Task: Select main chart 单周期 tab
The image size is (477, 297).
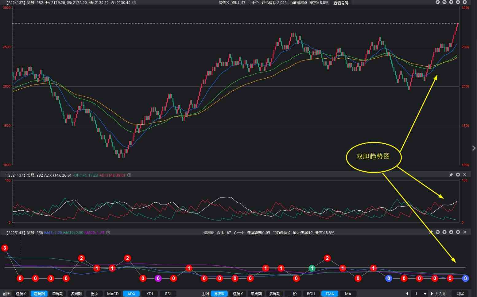Action: click(256, 294)
